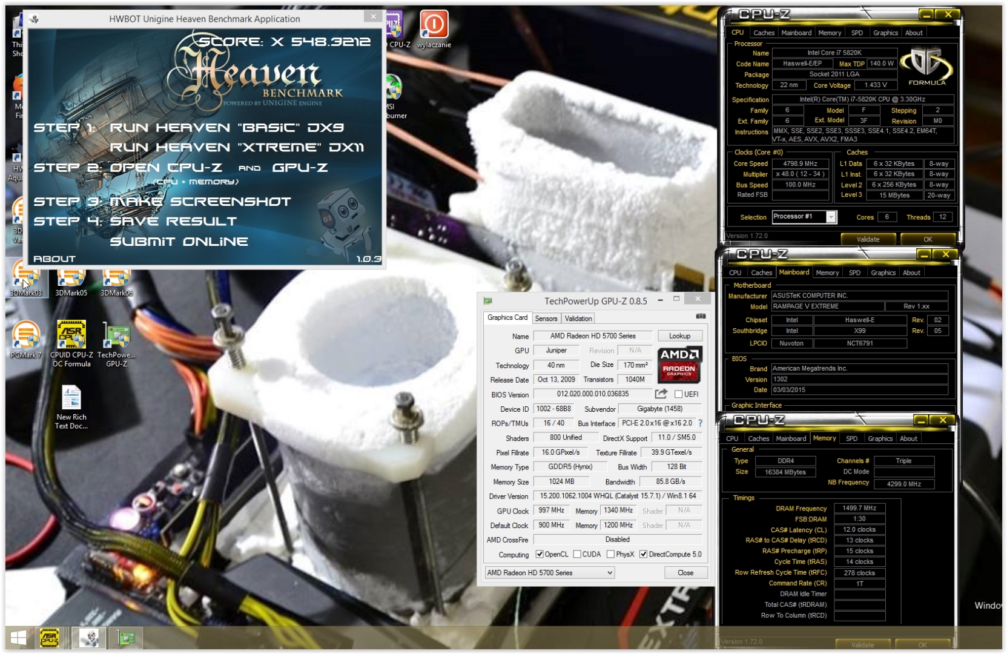Open CPU tab in bottom CPU-Z window
The height and width of the screenshot is (654, 1007).
click(732, 438)
